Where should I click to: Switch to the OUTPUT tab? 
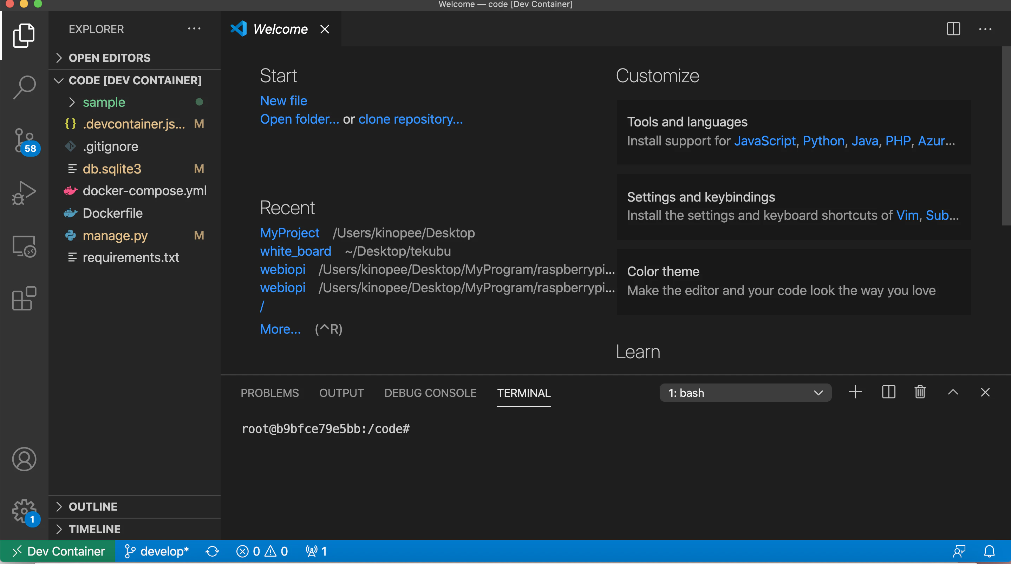(341, 393)
